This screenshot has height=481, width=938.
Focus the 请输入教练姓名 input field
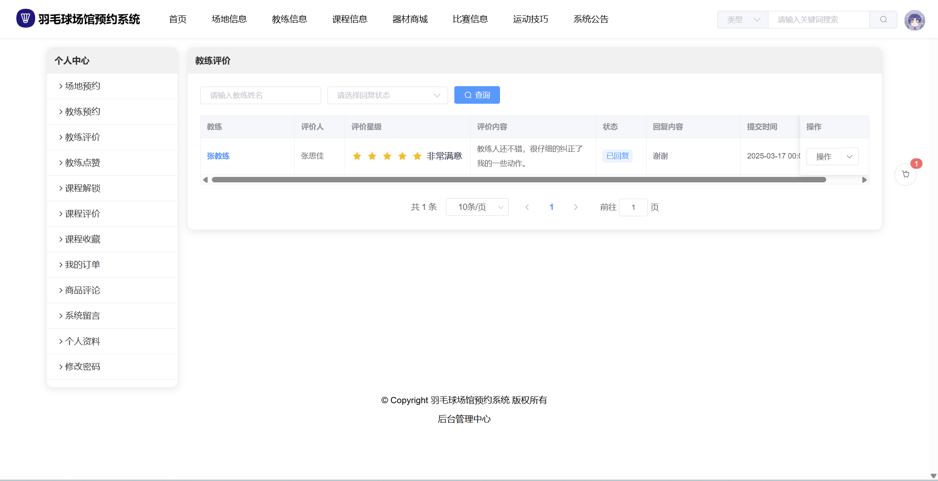click(260, 95)
